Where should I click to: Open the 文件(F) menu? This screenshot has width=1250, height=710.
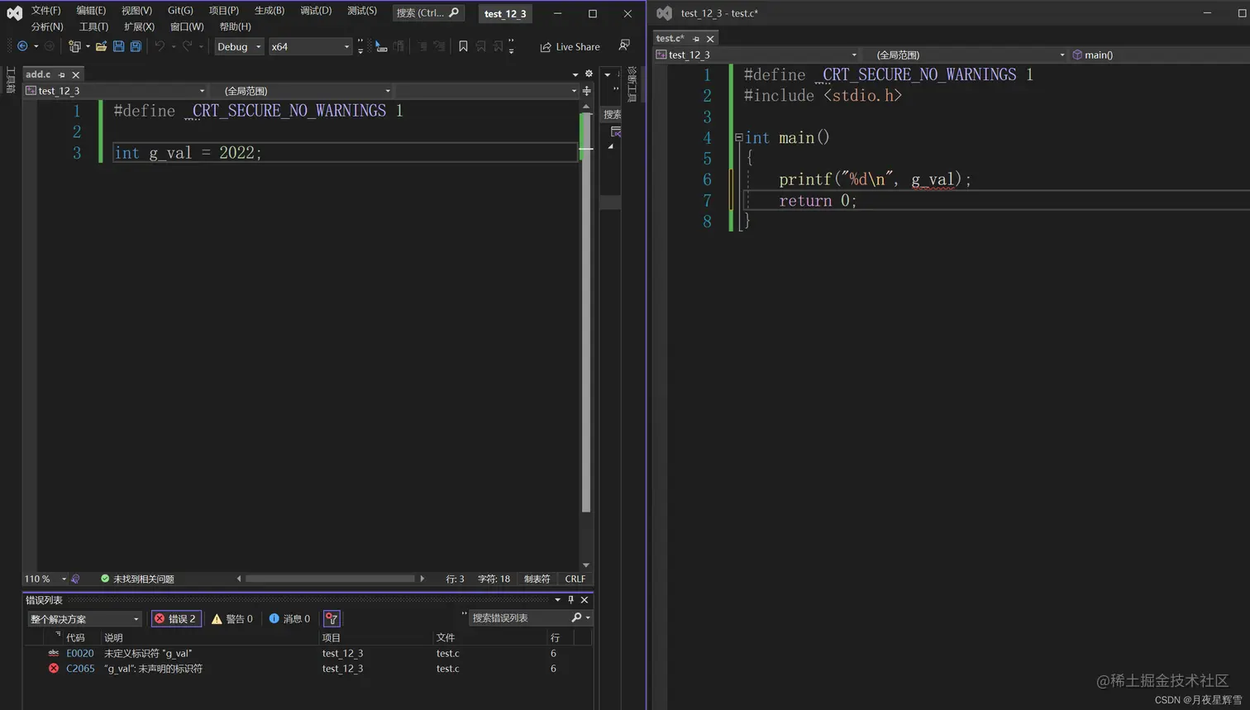tap(46, 11)
